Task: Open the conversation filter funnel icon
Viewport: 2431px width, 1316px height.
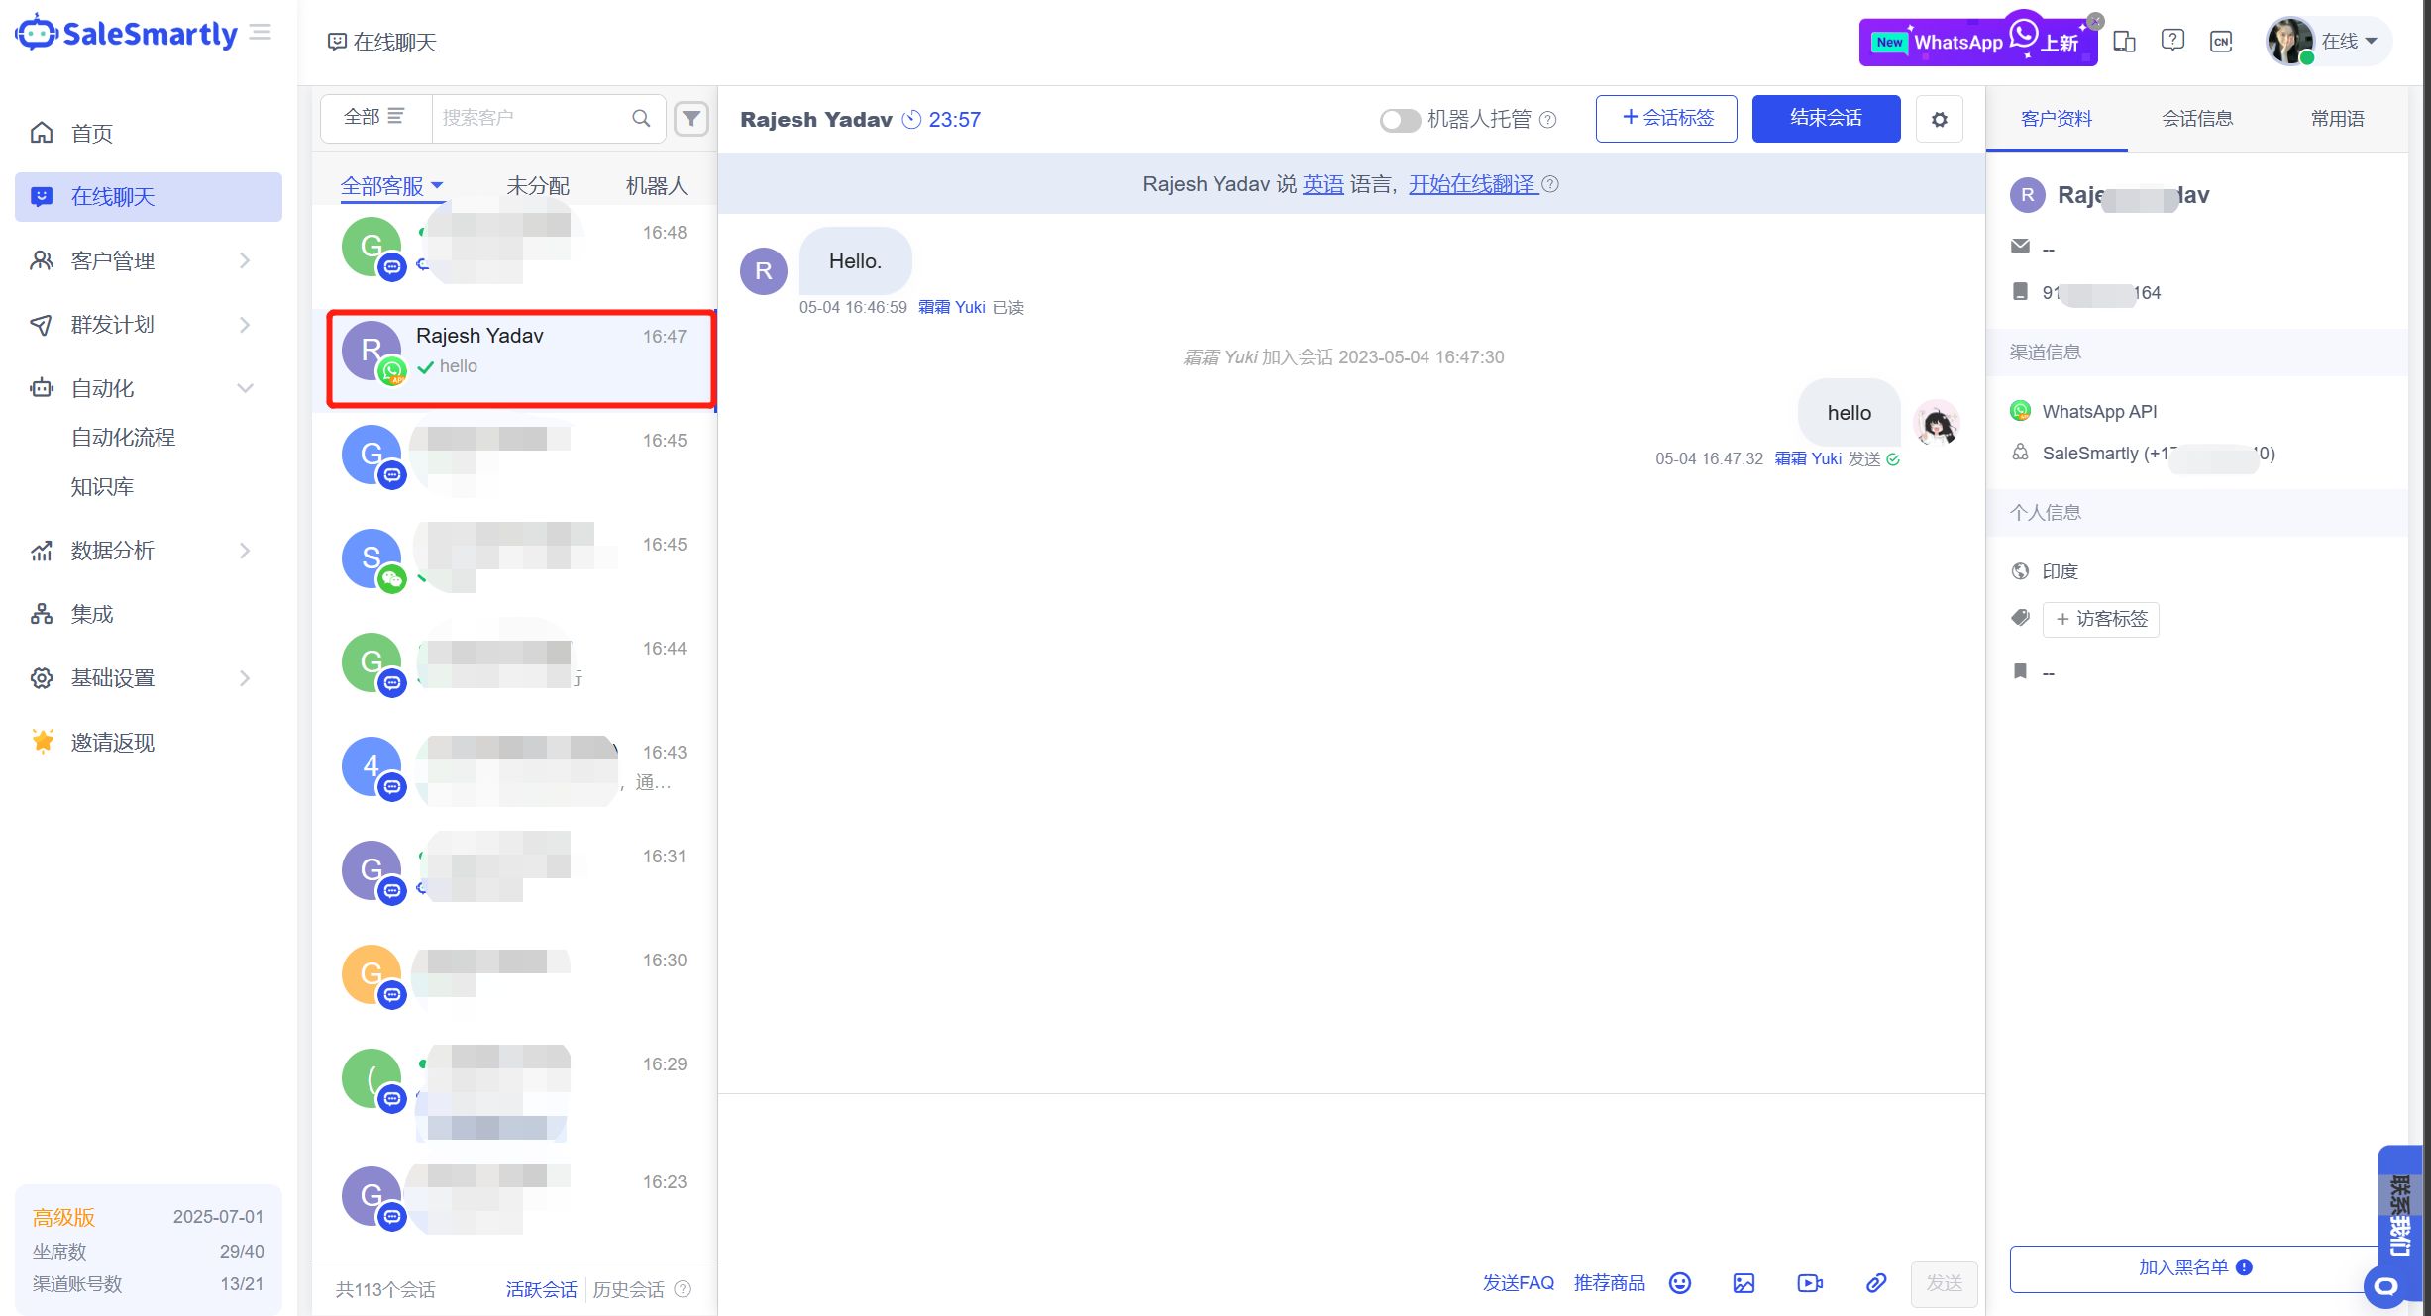Action: (x=691, y=119)
